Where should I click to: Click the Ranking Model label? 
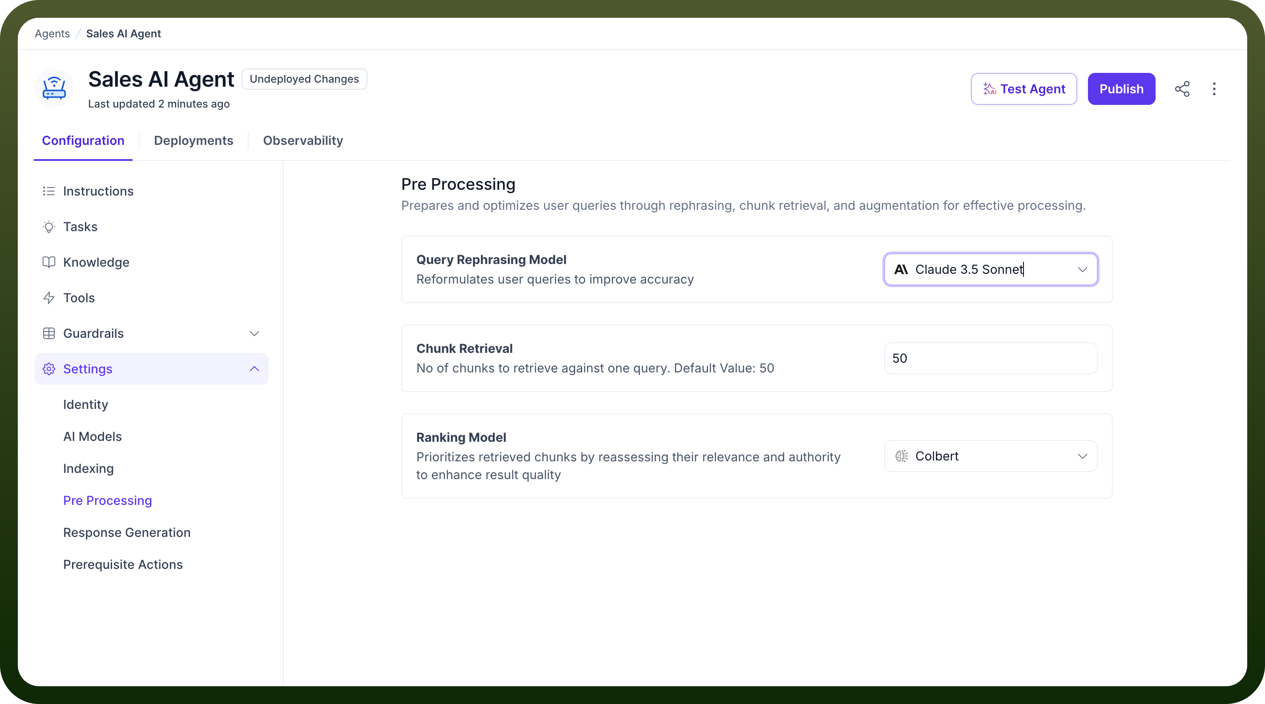(x=461, y=437)
